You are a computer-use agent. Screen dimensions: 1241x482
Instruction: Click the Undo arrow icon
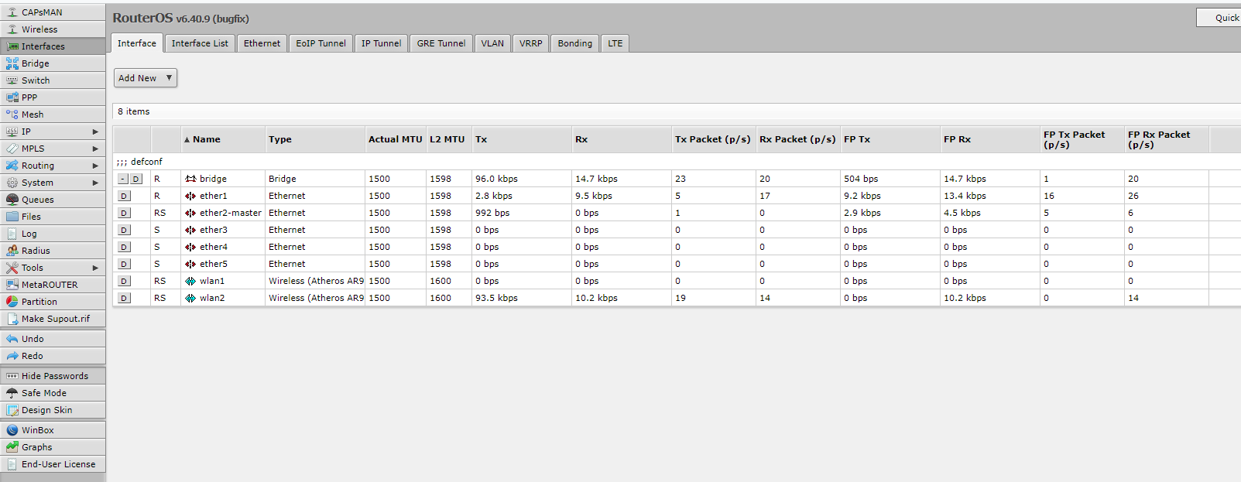[12, 339]
